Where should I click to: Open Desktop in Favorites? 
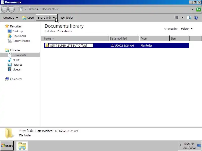(17, 31)
